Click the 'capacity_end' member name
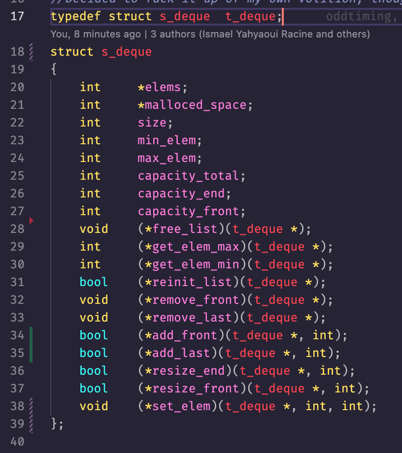 pos(181,194)
